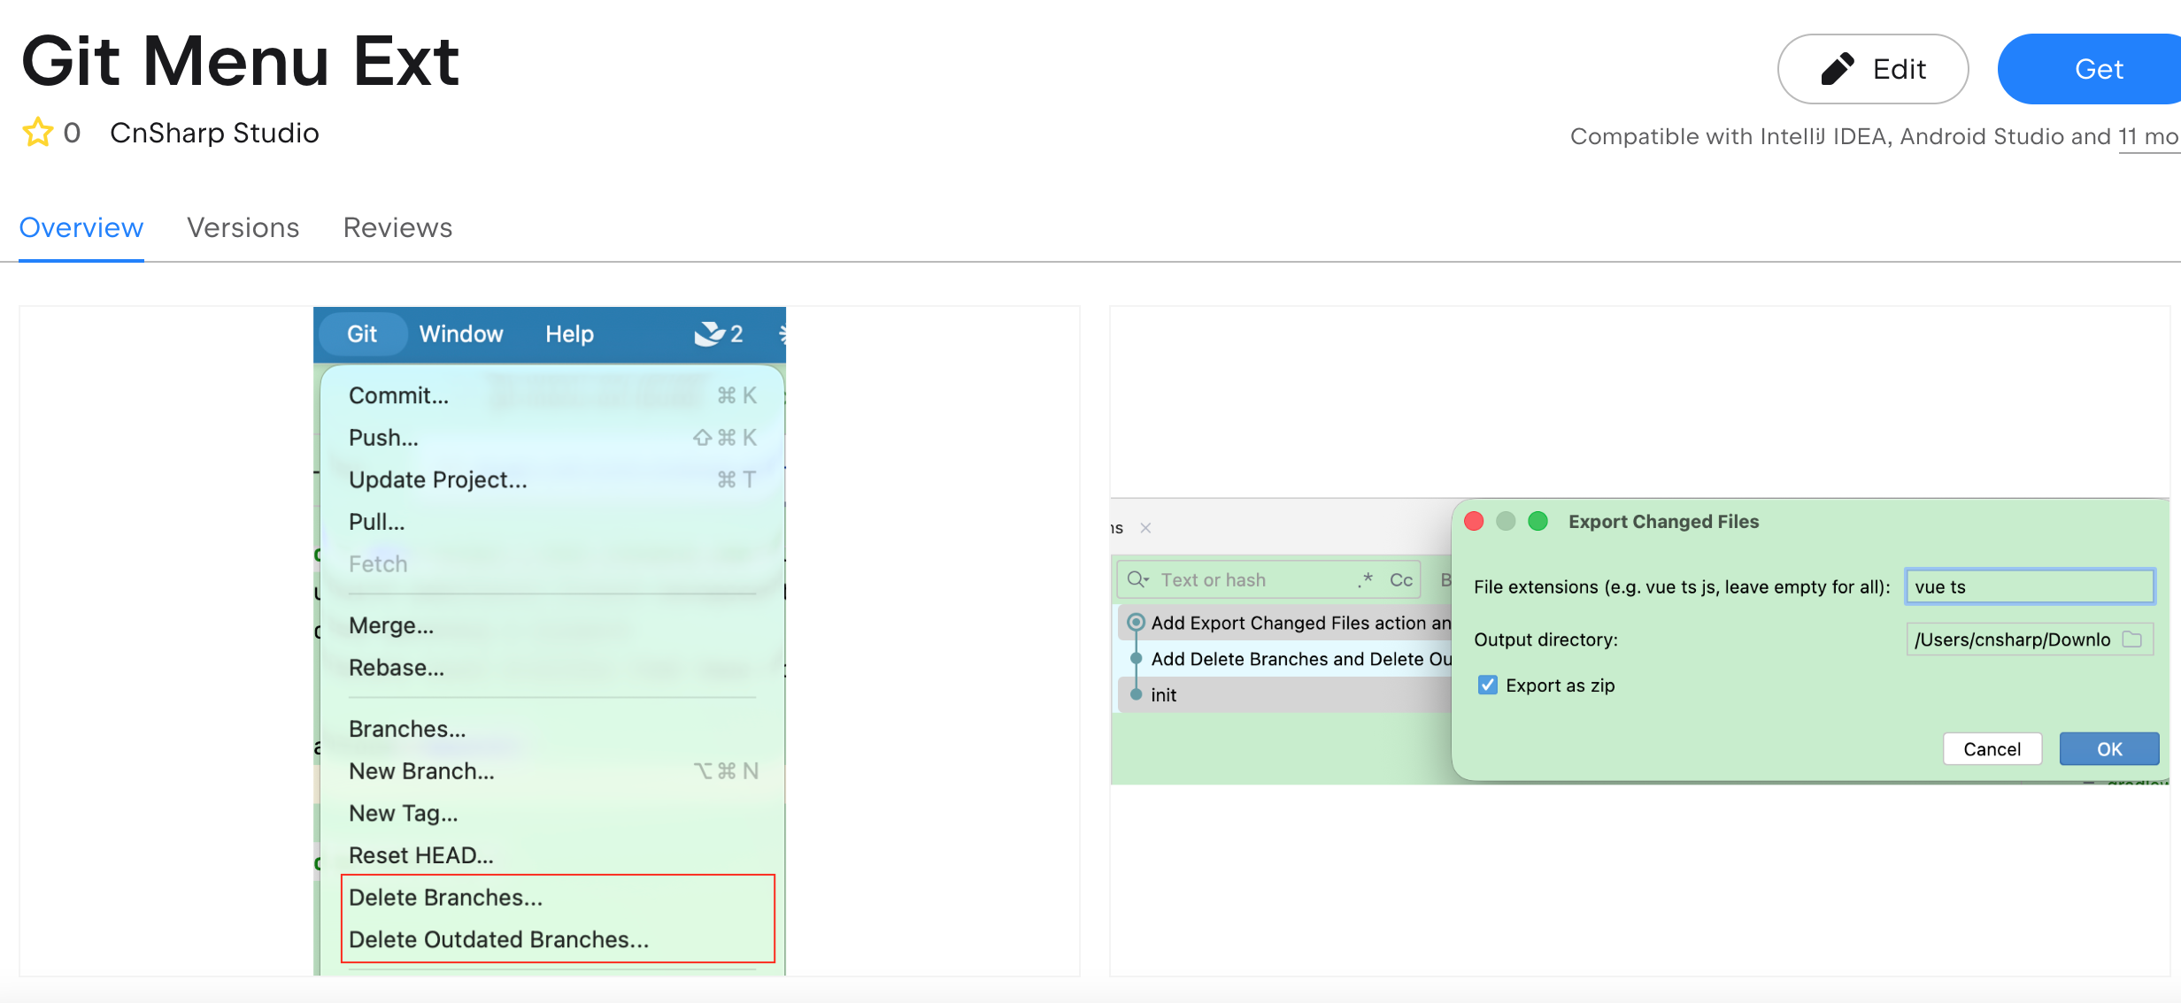This screenshot has height=1003, width=2181.
Task: Open the Help menu
Action: 569,333
